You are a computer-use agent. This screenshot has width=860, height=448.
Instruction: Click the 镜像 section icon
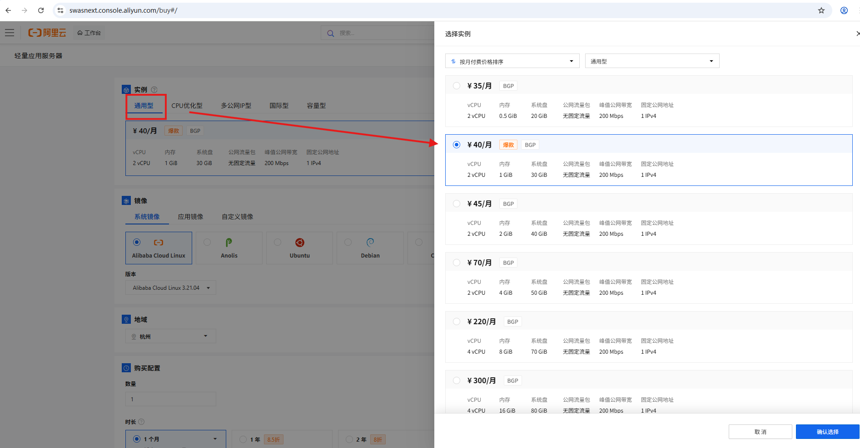[x=126, y=200]
